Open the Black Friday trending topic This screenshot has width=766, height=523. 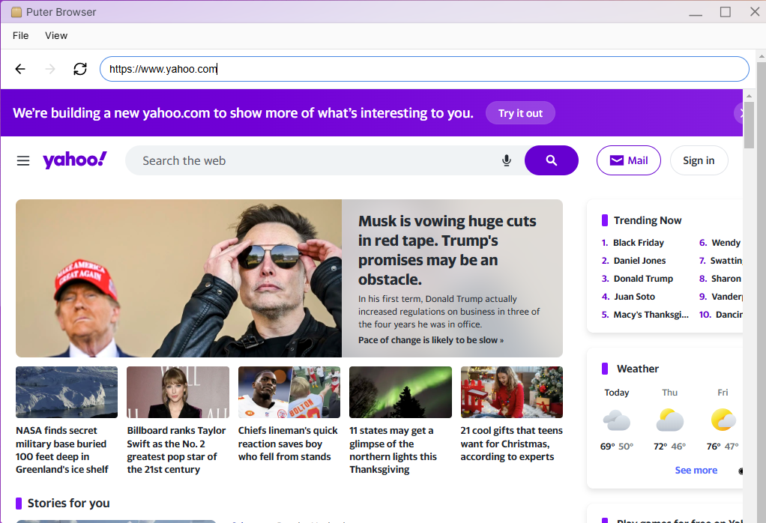point(639,242)
